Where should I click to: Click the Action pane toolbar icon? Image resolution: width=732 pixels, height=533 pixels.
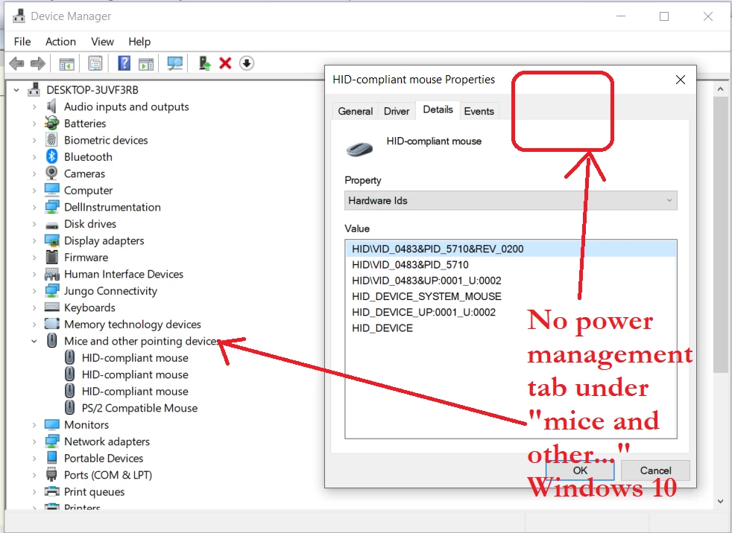click(146, 63)
